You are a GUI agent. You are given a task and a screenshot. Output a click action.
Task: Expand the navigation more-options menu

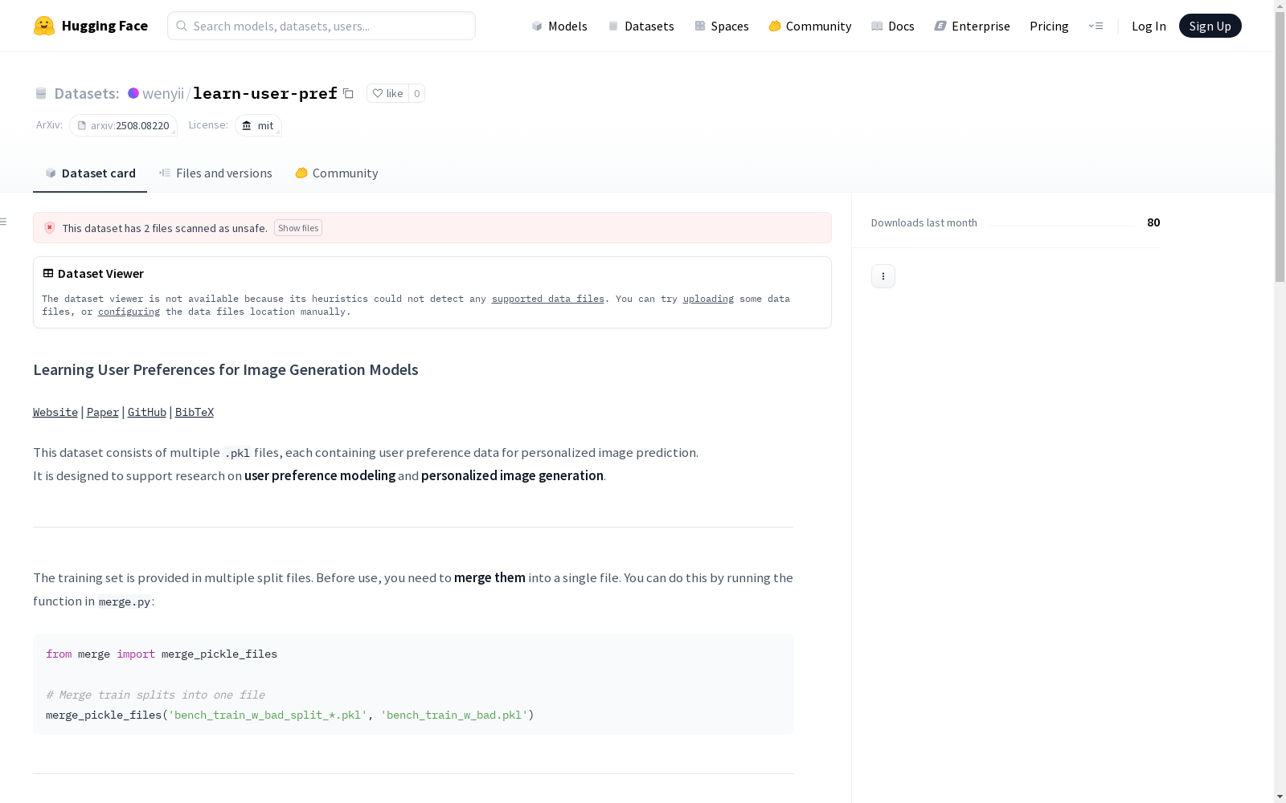pos(1096,26)
